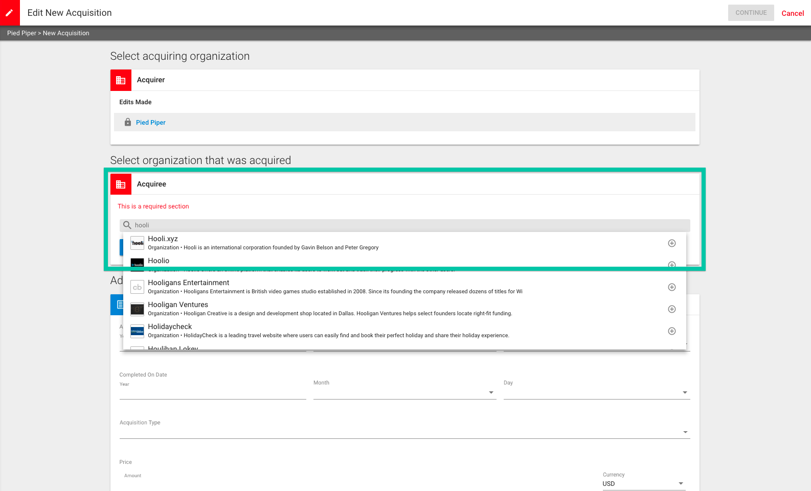Add Holidaycheck using its plus icon

(x=672, y=331)
